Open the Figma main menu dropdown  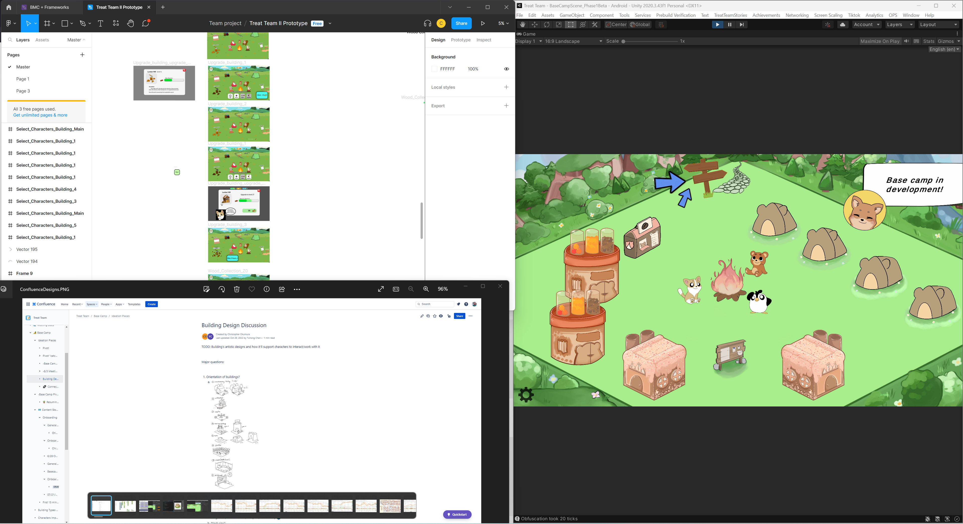pos(11,23)
